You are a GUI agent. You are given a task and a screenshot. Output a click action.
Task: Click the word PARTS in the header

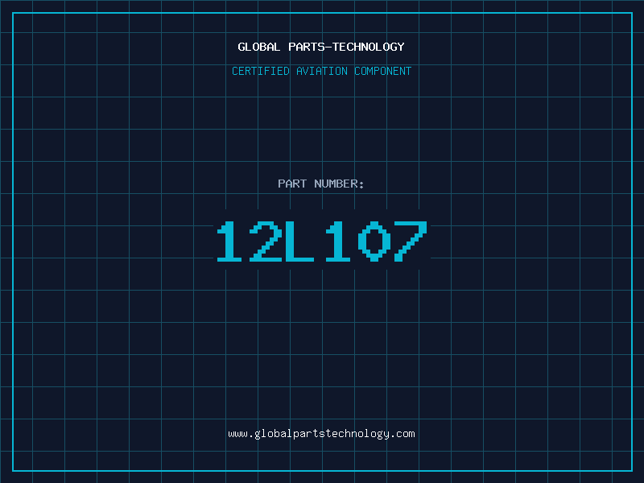coord(307,47)
